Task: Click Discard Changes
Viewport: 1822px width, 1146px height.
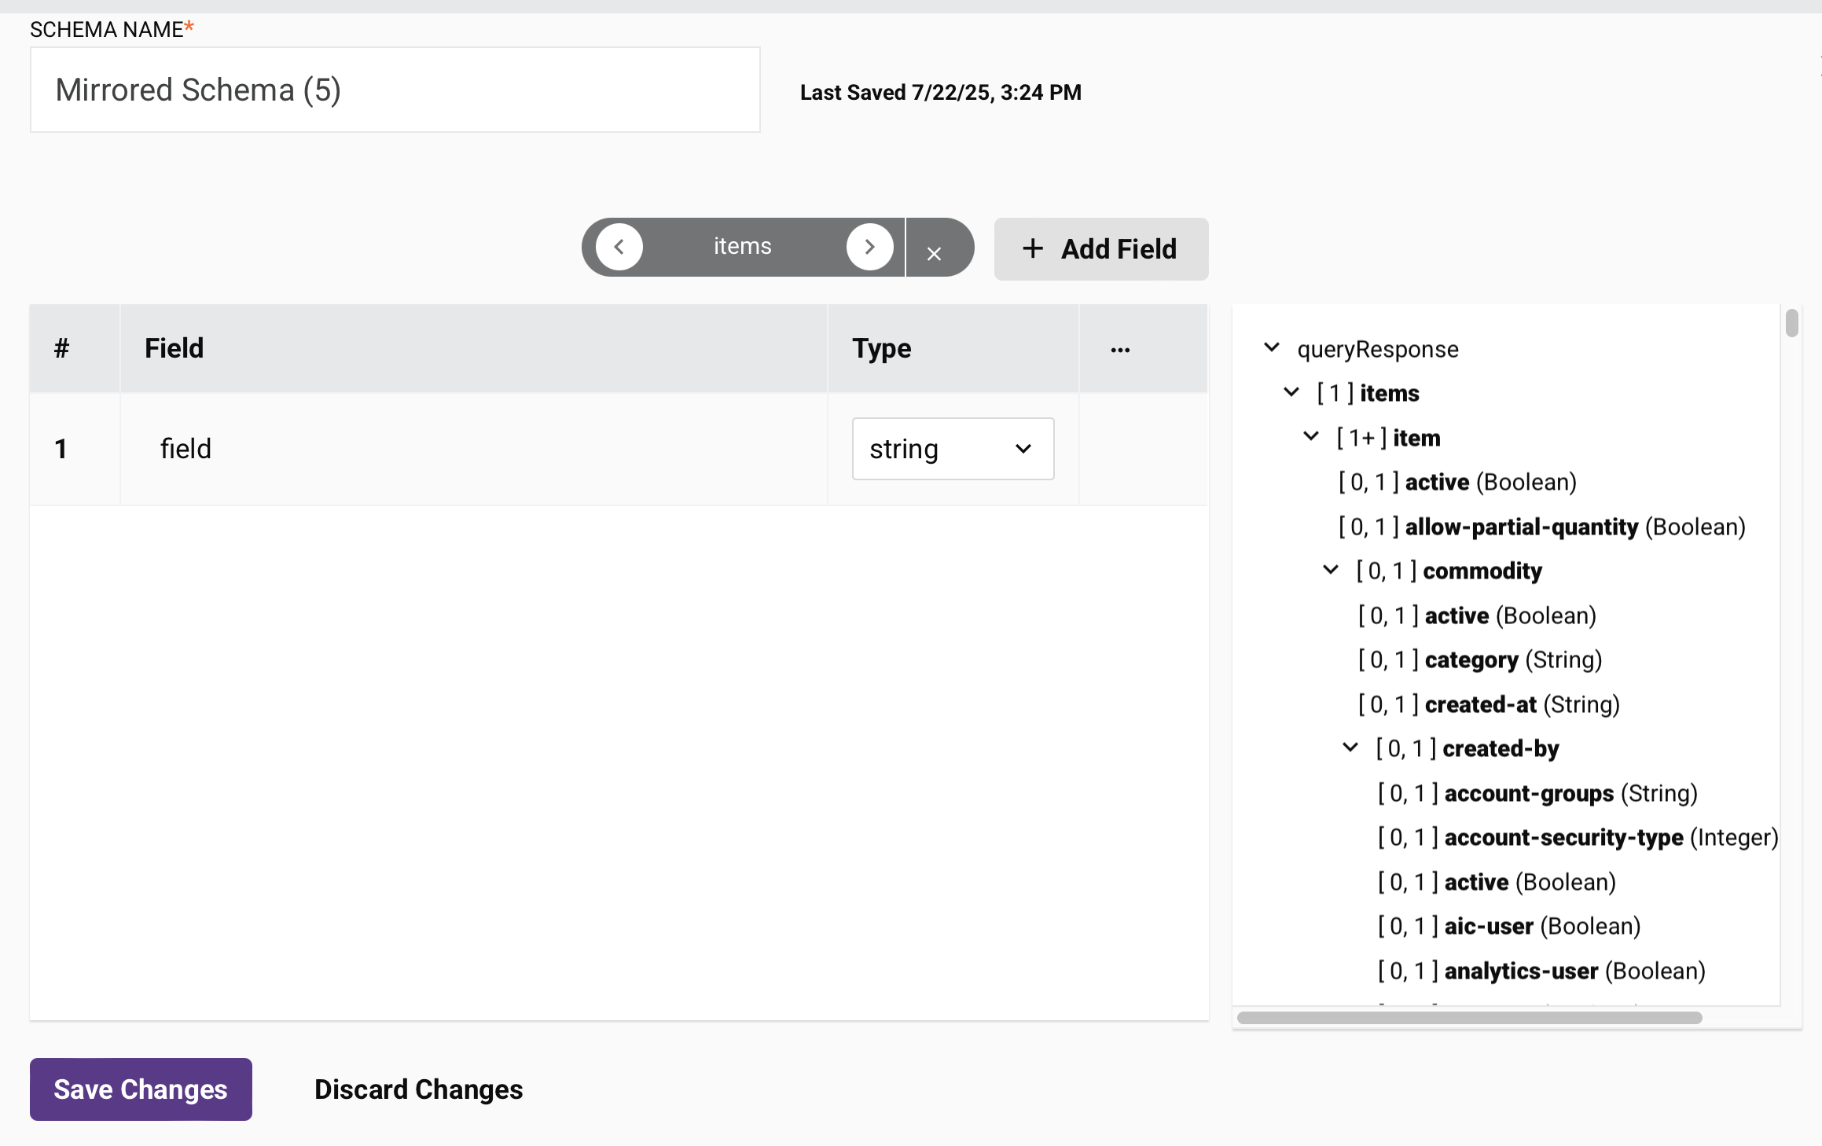Action: pyautogui.click(x=417, y=1089)
